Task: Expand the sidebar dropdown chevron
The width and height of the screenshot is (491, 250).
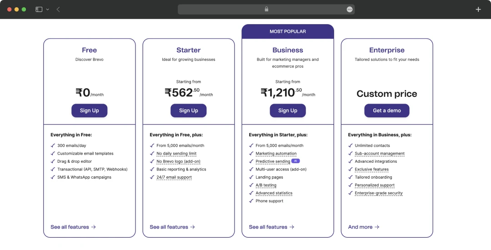Action: (47, 9)
